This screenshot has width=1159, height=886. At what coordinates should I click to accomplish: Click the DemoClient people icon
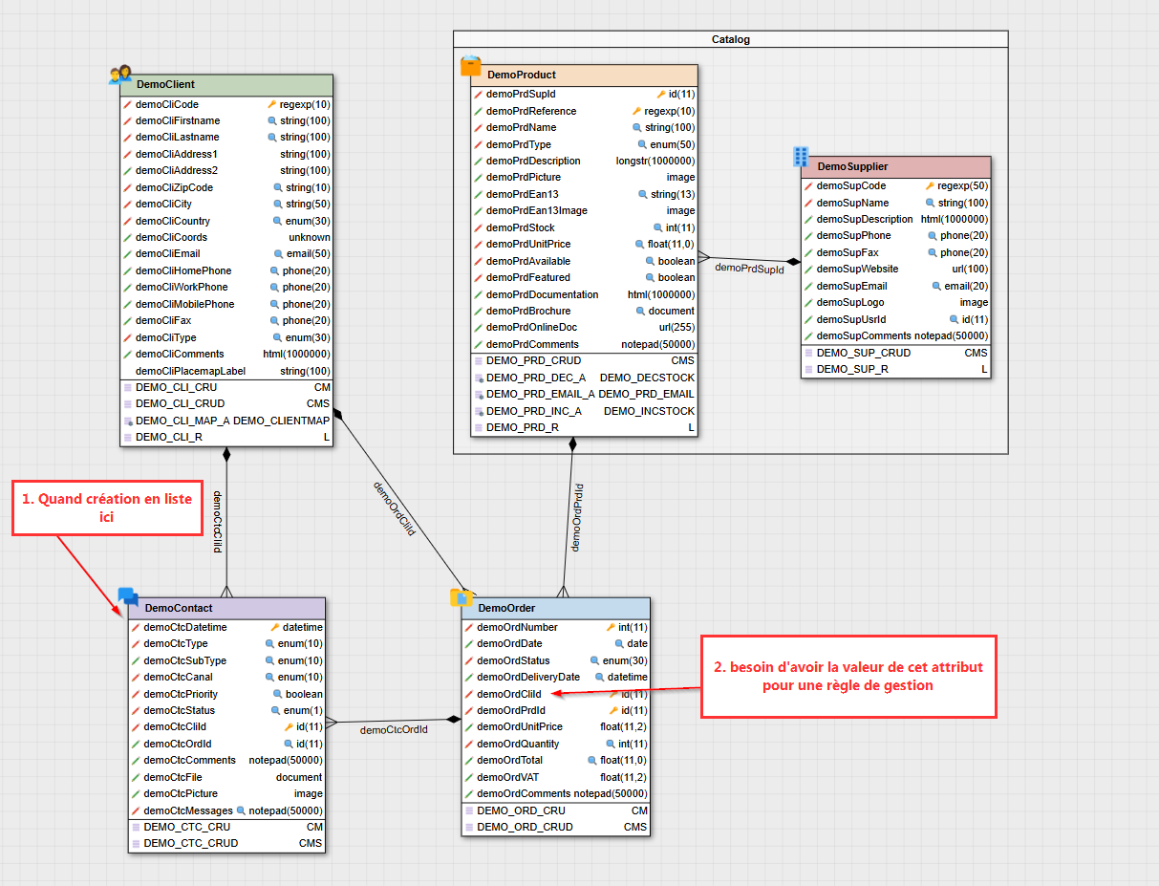[119, 76]
